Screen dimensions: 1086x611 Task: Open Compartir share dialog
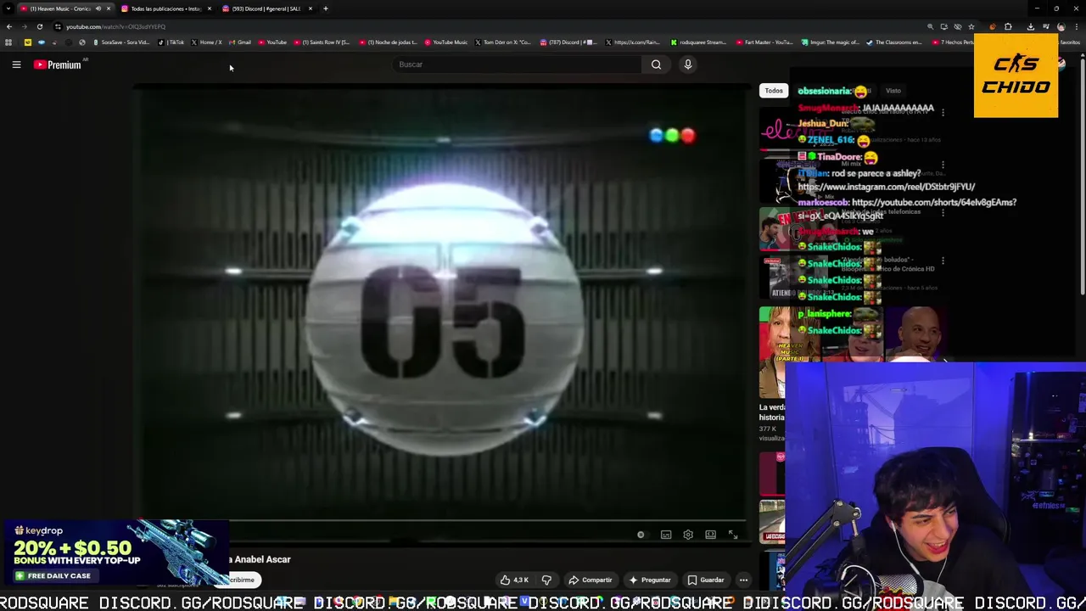coord(591,580)
